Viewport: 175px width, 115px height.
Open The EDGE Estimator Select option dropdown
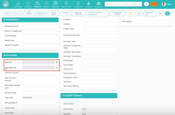89,104
